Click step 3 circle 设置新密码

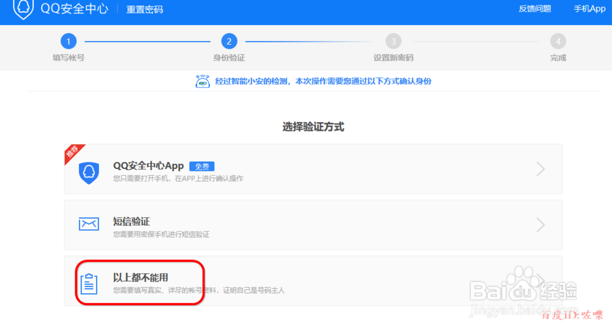(394, 42)
